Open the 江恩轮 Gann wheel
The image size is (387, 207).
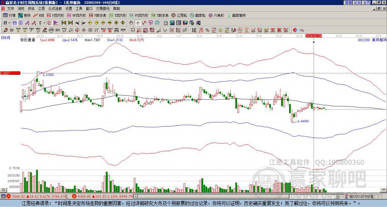pos(180,15)
